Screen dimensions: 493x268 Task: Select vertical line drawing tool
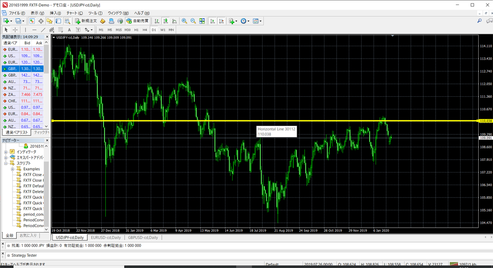[25, 30]
